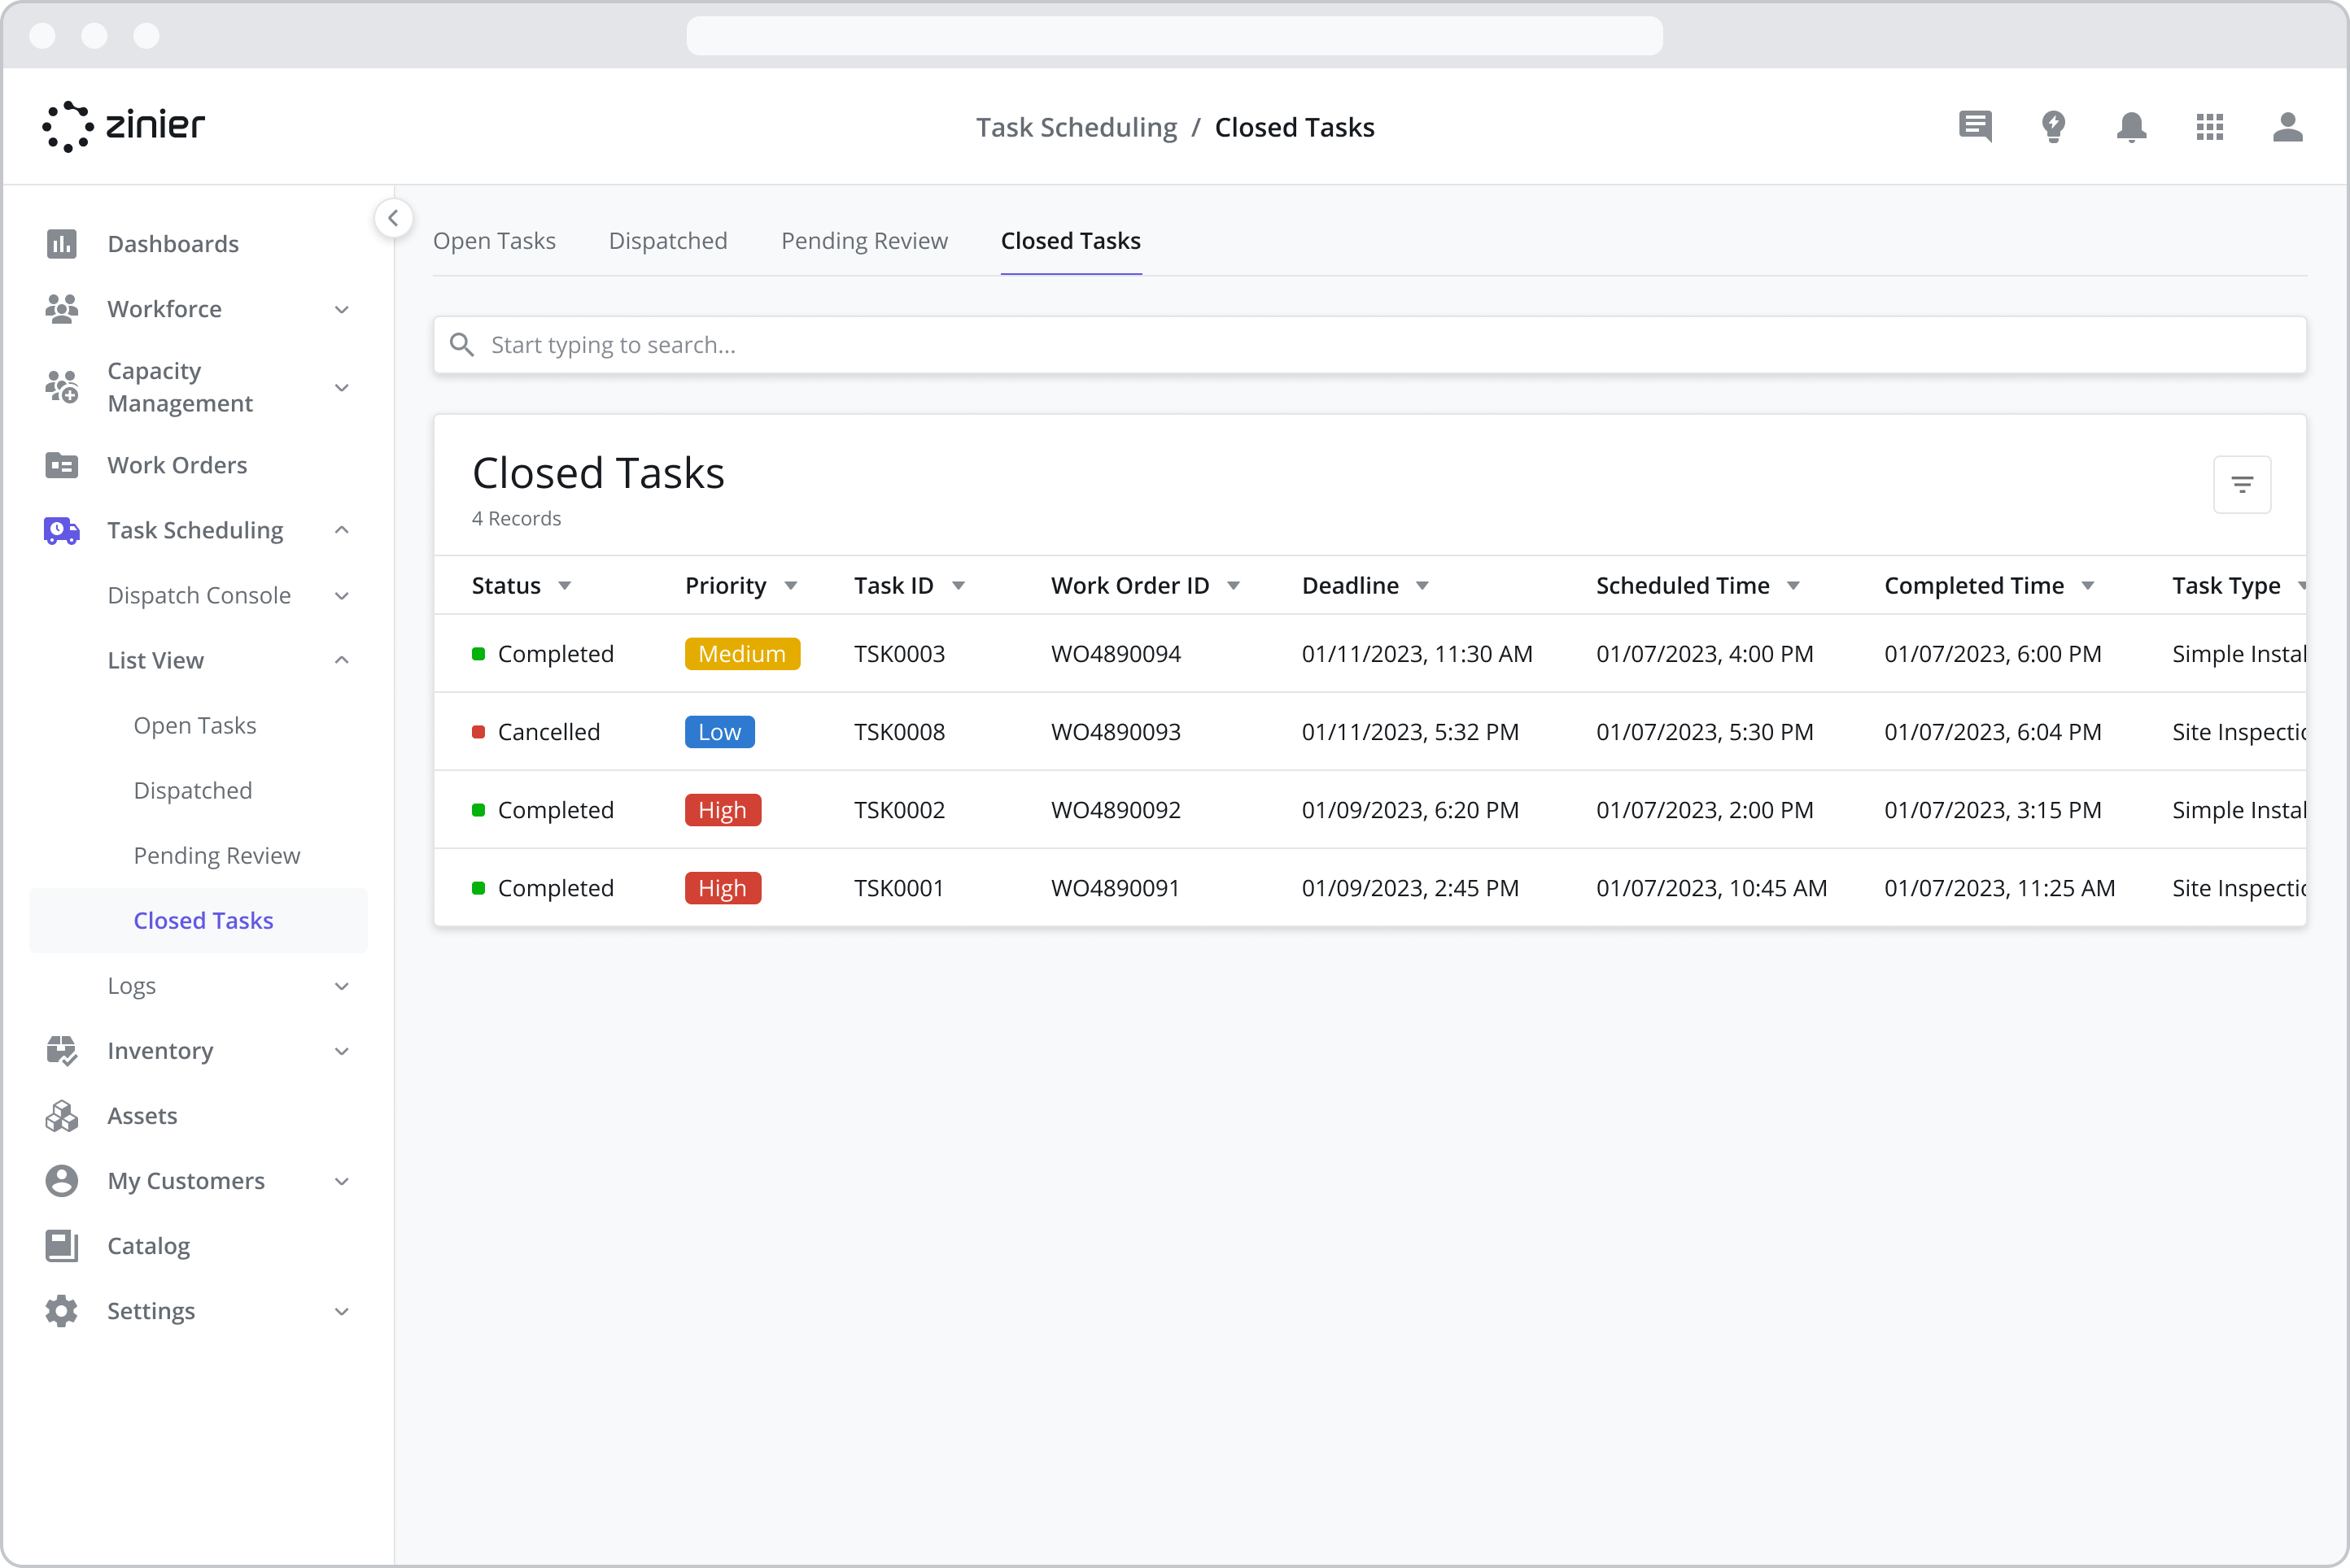Click the Dashboards sidebar icon
This screenshot has width=2350, height=1568.
pyautogui.click(x=62, y=244)
